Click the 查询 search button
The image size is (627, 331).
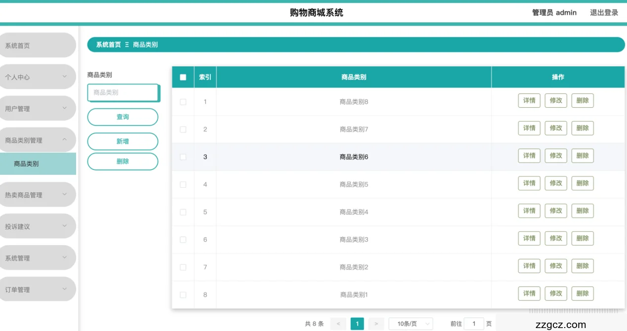(x=122, y=117)
